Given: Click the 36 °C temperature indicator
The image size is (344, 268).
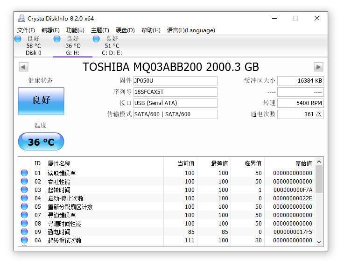Looking at the screenshot, I should click(41, 142).
